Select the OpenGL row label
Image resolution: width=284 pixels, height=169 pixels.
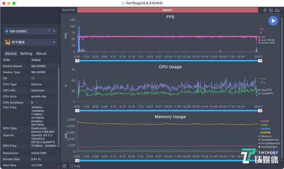8,135
